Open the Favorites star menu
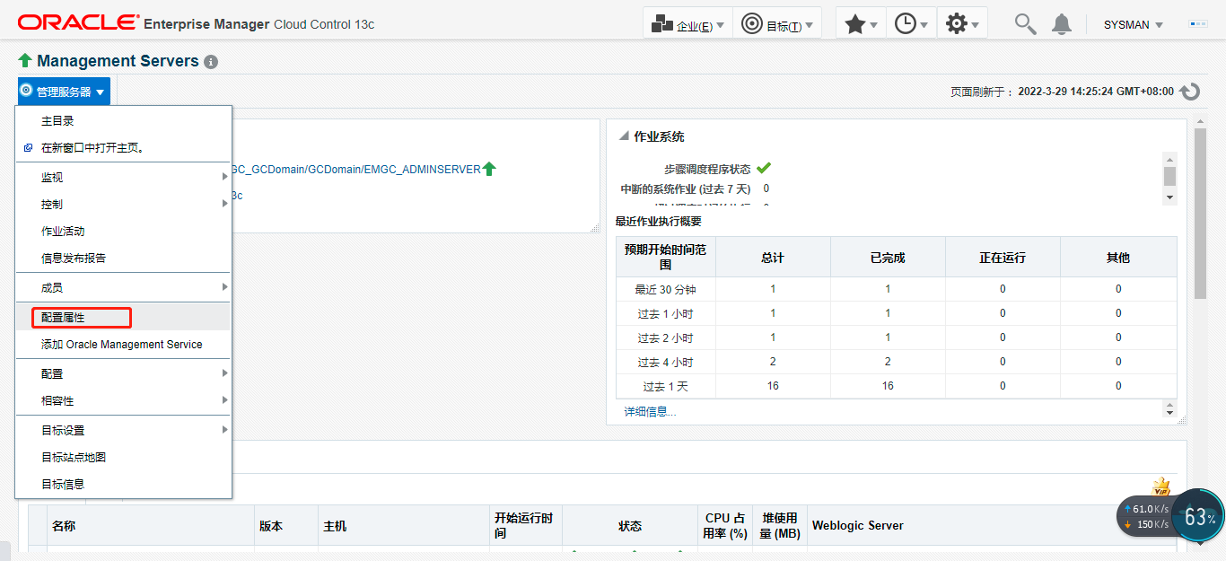The width and height of the screenshot is (1226, 561). [x=861, y=24]
